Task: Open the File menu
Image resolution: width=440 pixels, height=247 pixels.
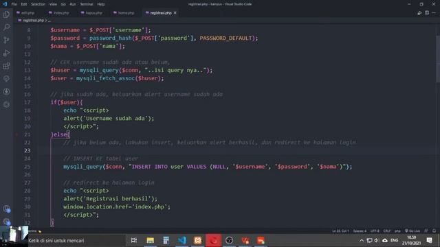Action: coord(14,4)
